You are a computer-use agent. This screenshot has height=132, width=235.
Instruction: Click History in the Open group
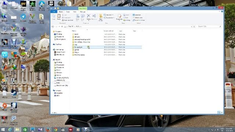click(x=127, y=20)
